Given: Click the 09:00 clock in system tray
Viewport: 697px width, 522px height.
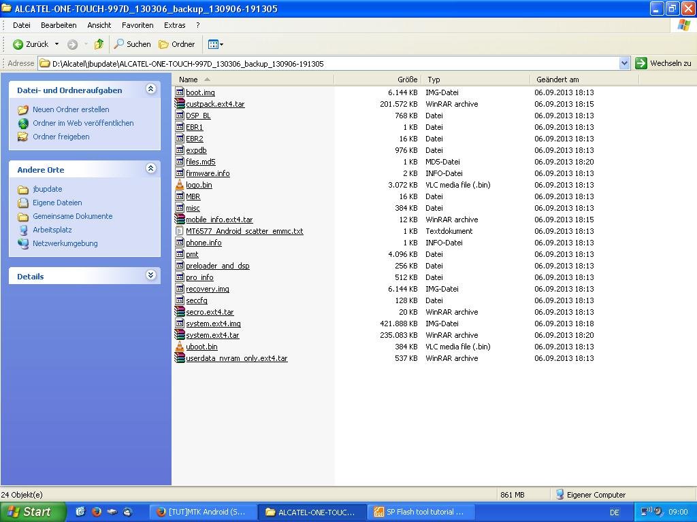Looking at the screenshot, I should [x=678, y=512].
